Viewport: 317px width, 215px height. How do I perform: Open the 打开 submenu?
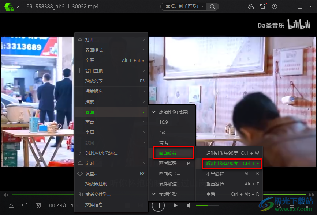[x=111, y=40]
